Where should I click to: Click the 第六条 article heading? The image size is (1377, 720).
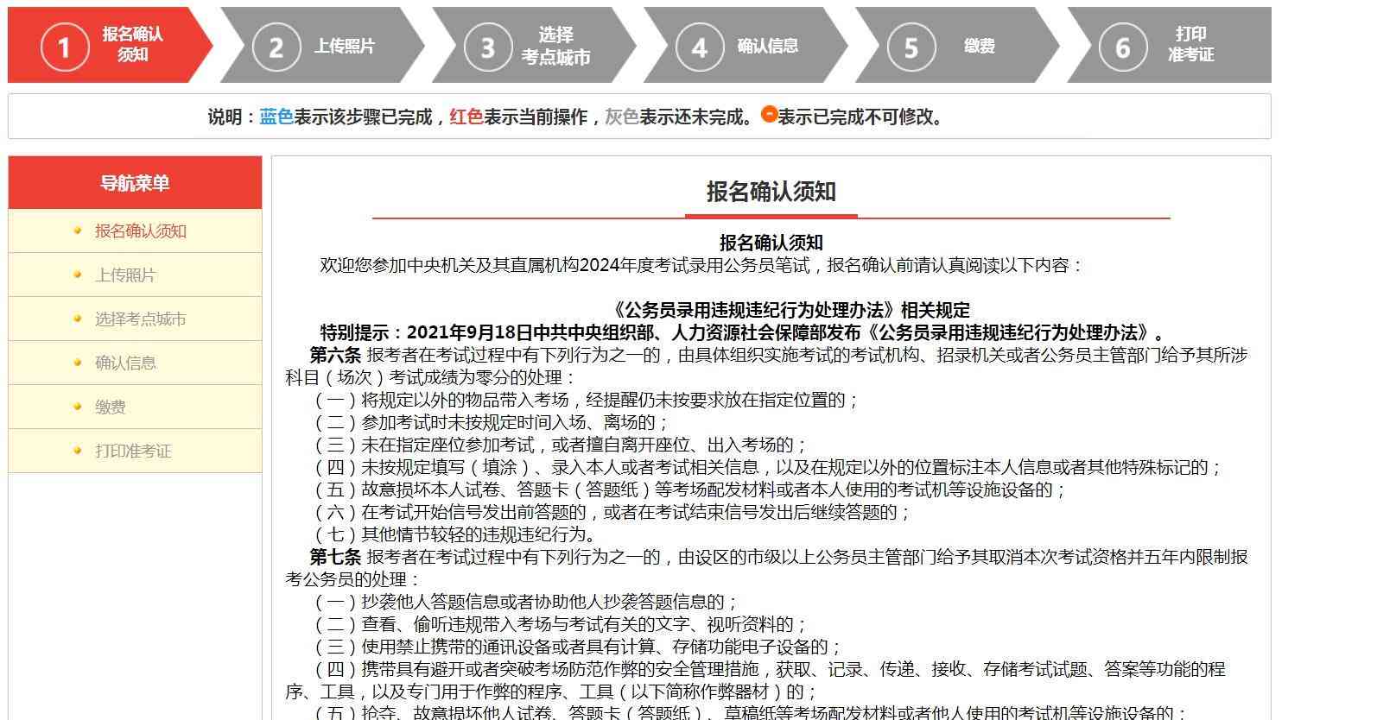[x=335, y=355]
